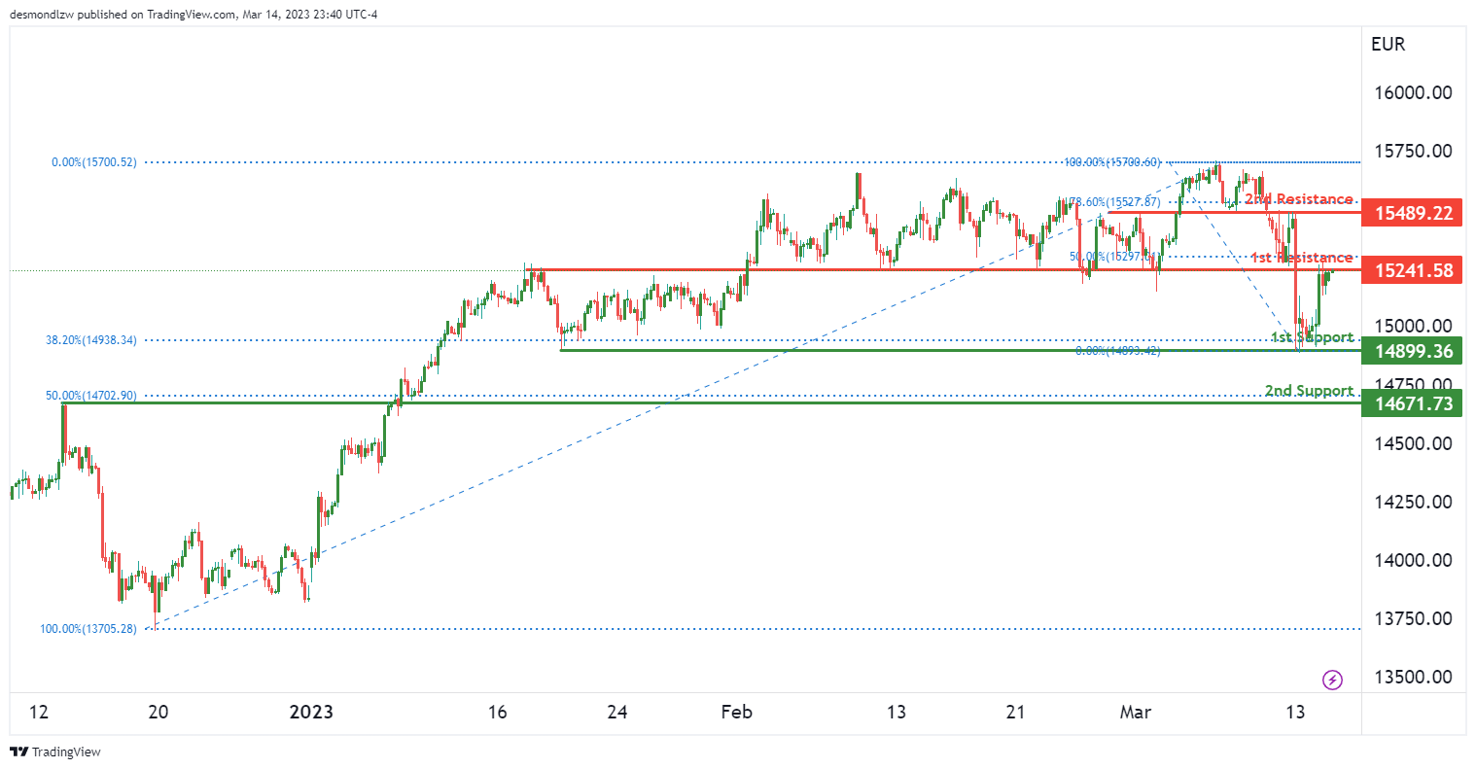
Task: Click the "2023" marker on time axis
Action: 311,712
